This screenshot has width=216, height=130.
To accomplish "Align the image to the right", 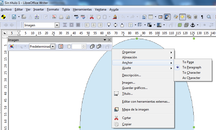I will click(100, 25).
